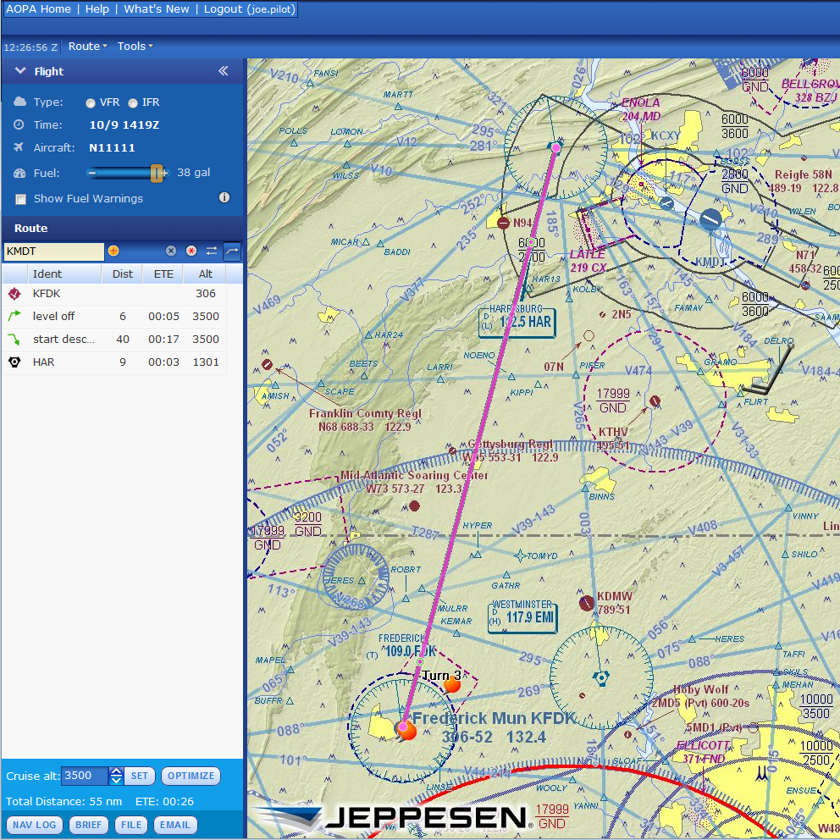This screenshot has height=840, width=840.
Task: Click the KDMW airport symbol on map
Action: pos(587,603)
